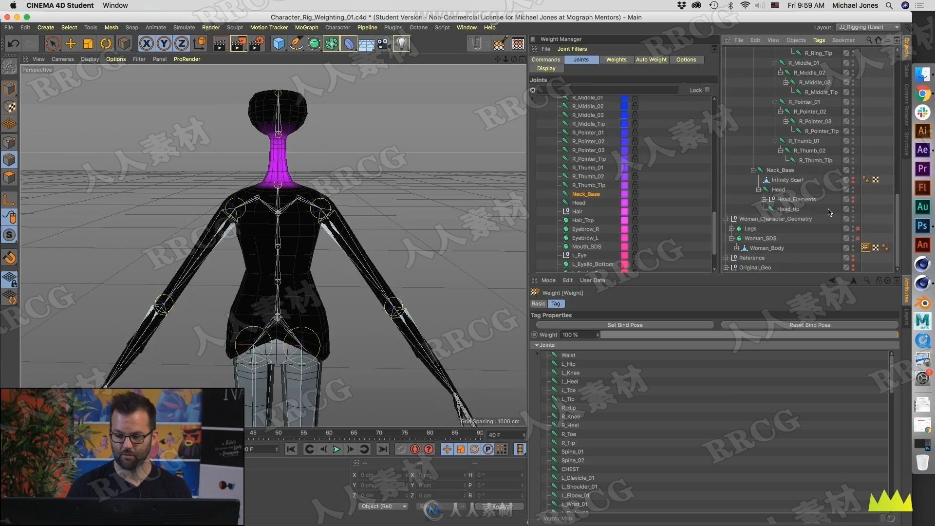Open the Weight Manager panel icon
The height and width of the screenshot is (526, 935).
click(x=534, y=39)
